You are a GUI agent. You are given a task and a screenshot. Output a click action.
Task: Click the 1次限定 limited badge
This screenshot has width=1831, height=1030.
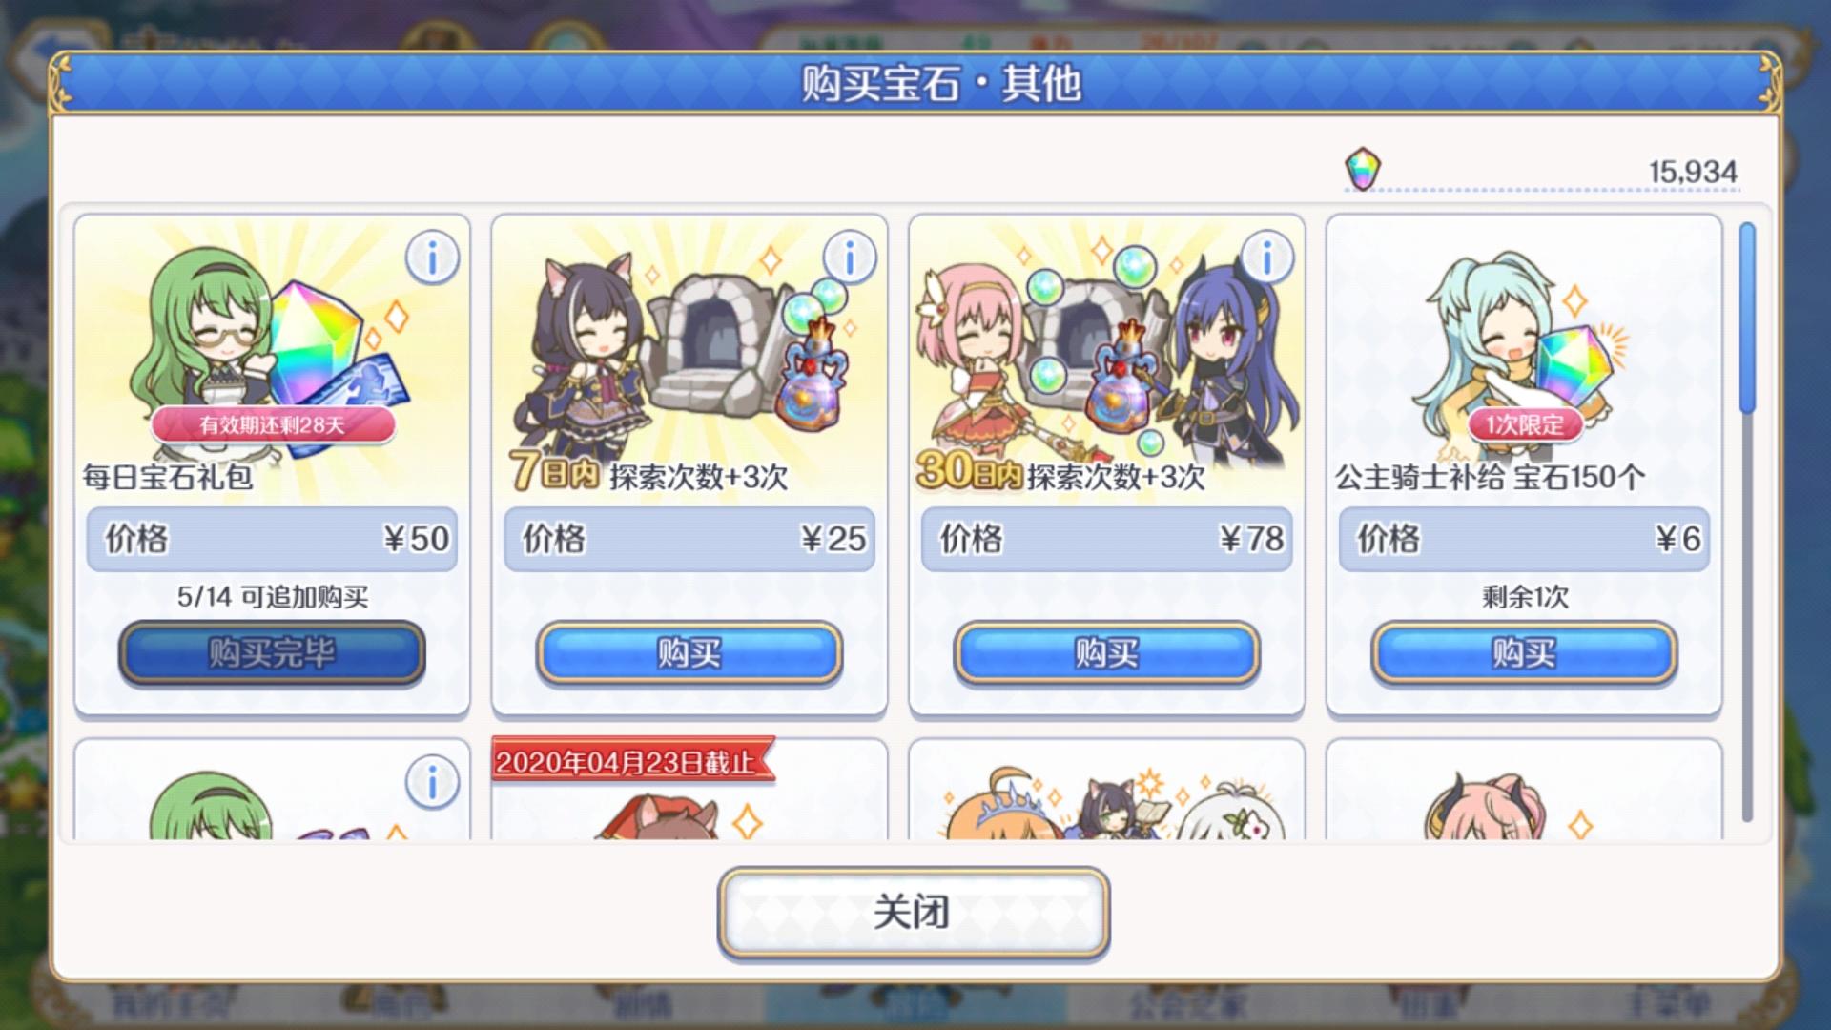tap(1524, 424)
